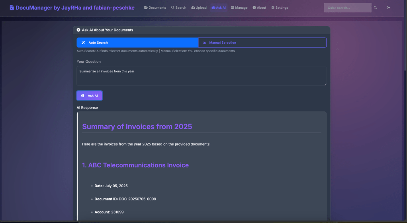
Task: Click the magnifier icon beside Quick search
Action: [x=375, y=8]
